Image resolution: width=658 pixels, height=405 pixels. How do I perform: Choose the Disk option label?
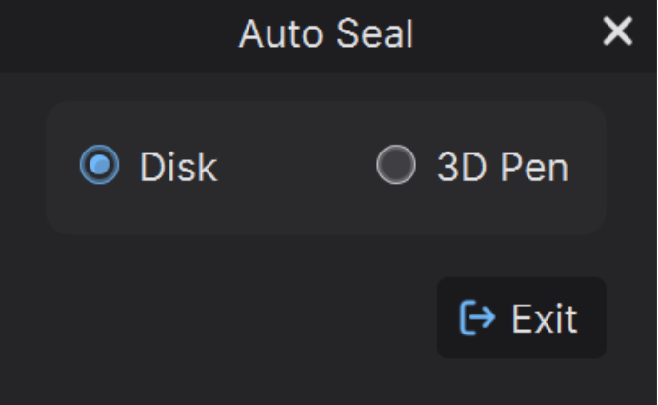[179, 167]
